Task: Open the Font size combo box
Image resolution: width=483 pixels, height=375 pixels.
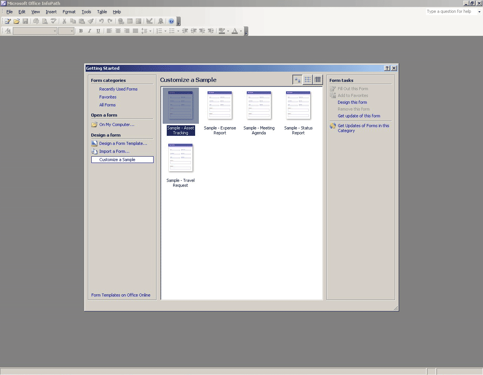Action: [66, 31]
